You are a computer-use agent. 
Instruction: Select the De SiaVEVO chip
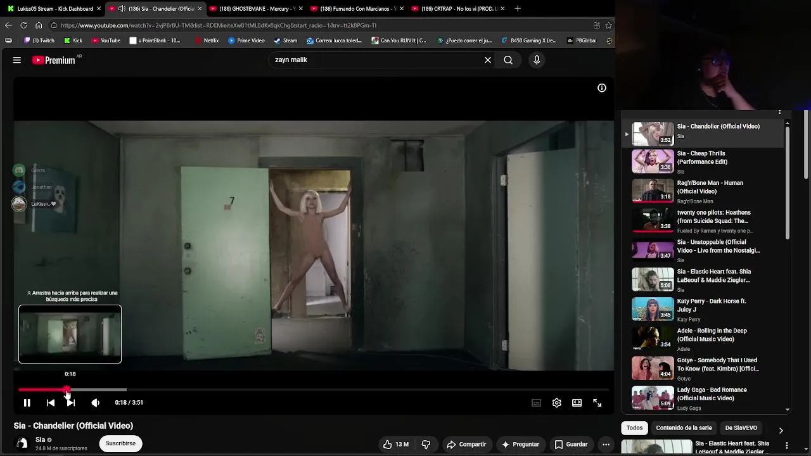coord(741,428)
